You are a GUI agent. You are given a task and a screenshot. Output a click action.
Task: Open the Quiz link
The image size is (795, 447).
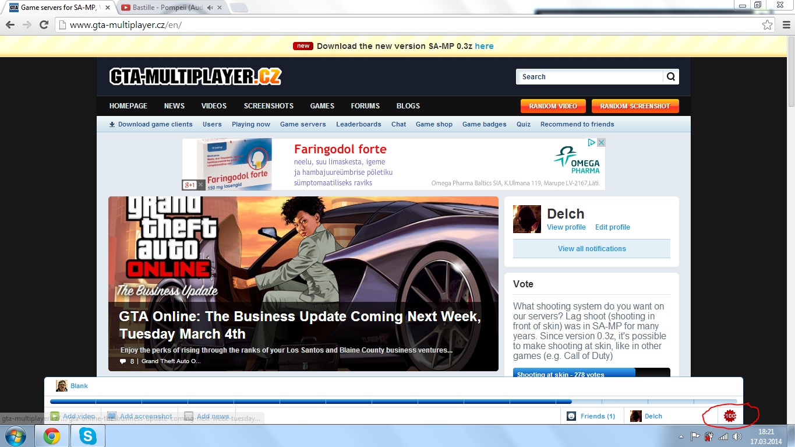524,124
